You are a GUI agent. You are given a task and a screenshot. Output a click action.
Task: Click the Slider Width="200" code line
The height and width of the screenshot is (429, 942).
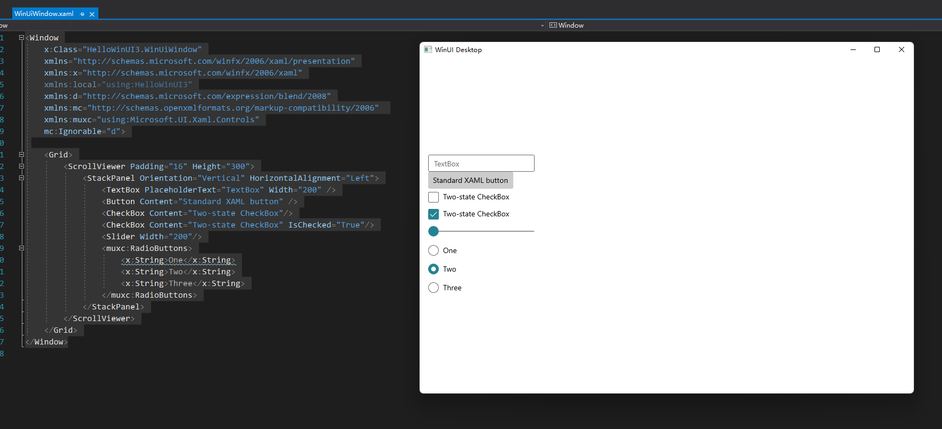[x=152, y=237]
